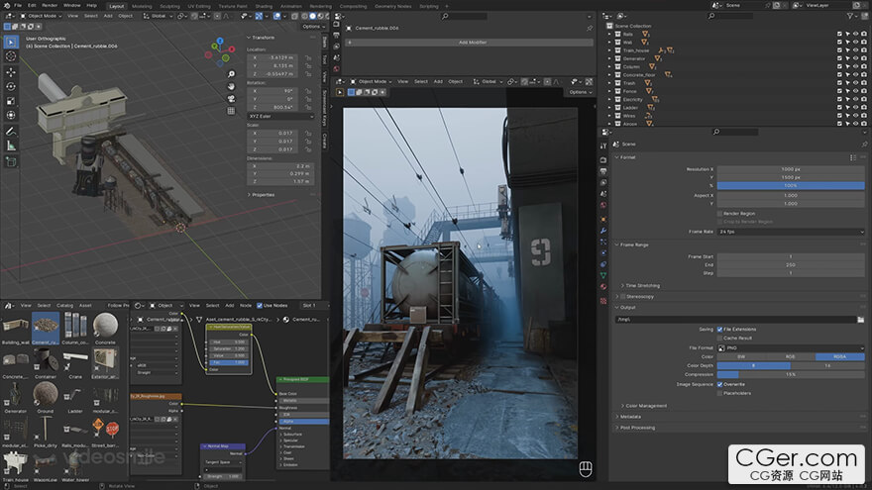Choose the Measure tool in the left toolbar

(11, 145)
